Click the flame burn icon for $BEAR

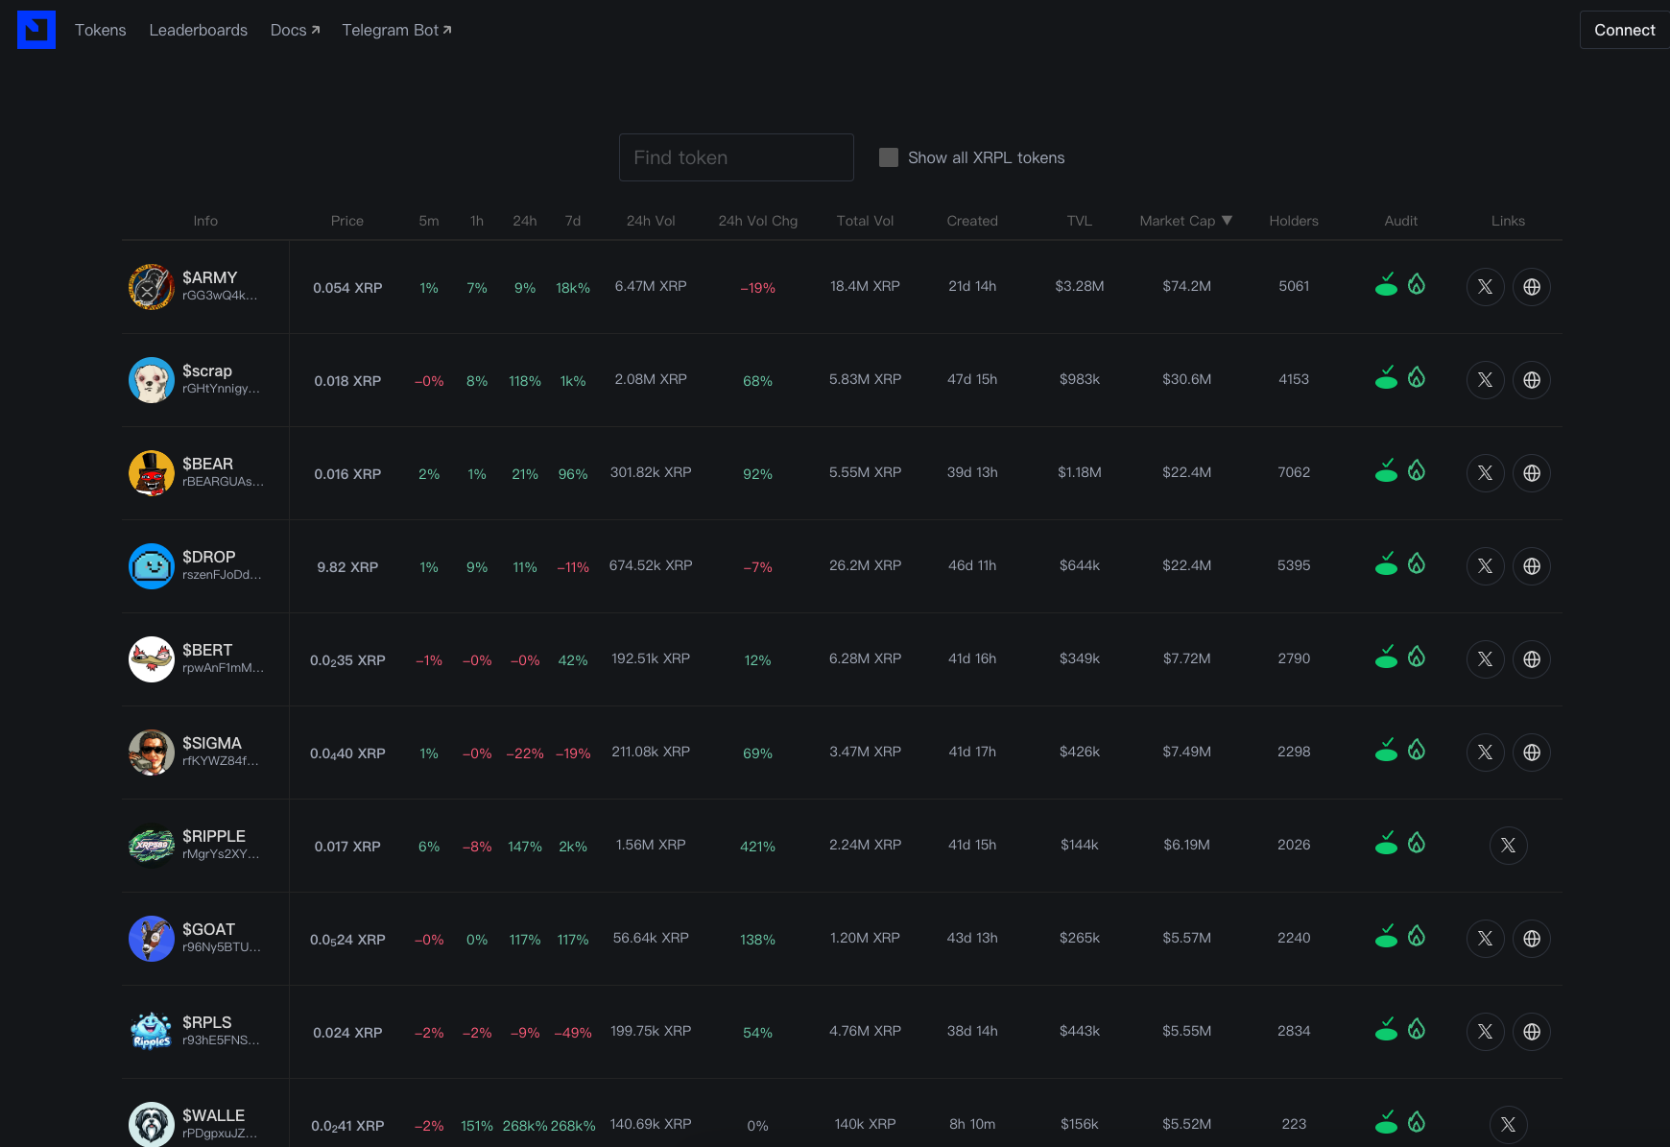point(1417,470)
